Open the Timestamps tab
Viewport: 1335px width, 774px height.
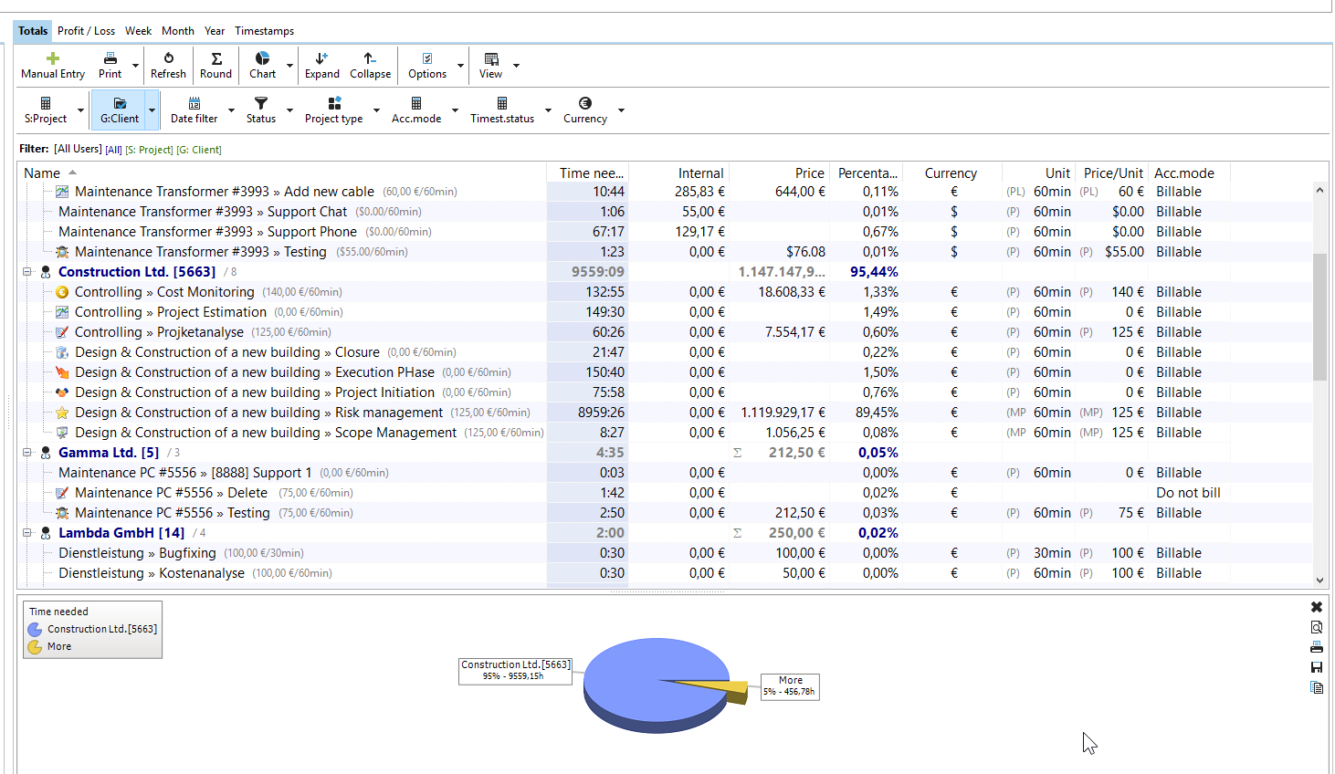click(x=264, y=31)
